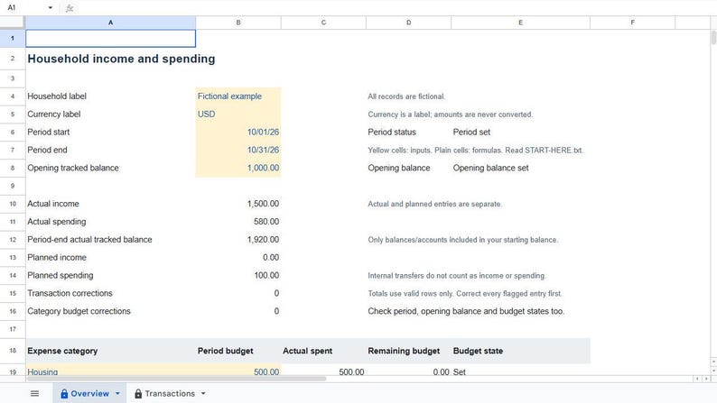Select the 'Housing' category cell
This screenshot has height=403, width=717.
pos(111,371)
